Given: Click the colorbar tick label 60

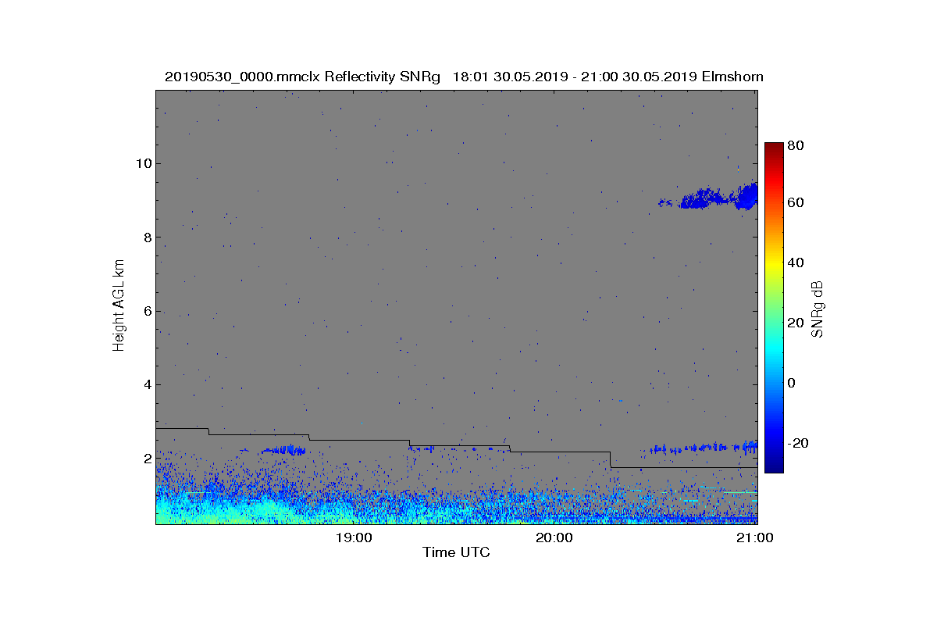Looking at the screenshot, I should coord(796,203).
